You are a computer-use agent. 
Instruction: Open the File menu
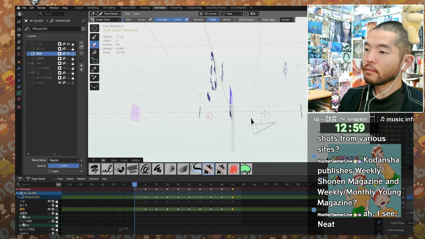24,8
